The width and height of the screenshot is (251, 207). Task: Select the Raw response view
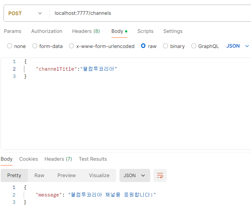(39, 175)
